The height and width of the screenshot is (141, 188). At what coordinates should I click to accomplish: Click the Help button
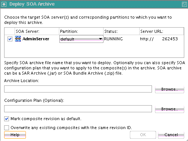(15, 135)
